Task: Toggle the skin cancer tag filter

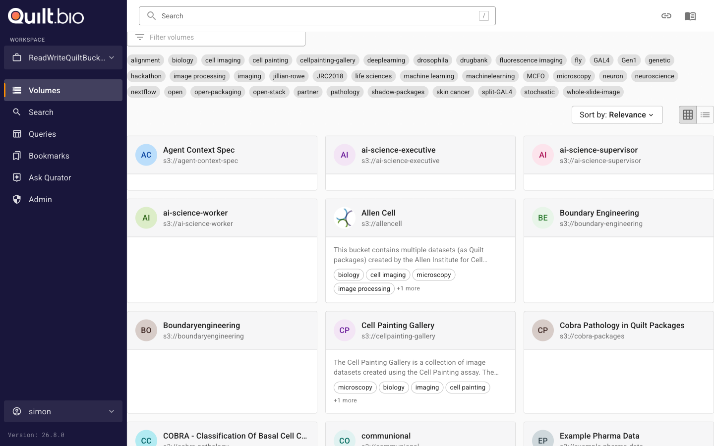Action: [453, 92]
